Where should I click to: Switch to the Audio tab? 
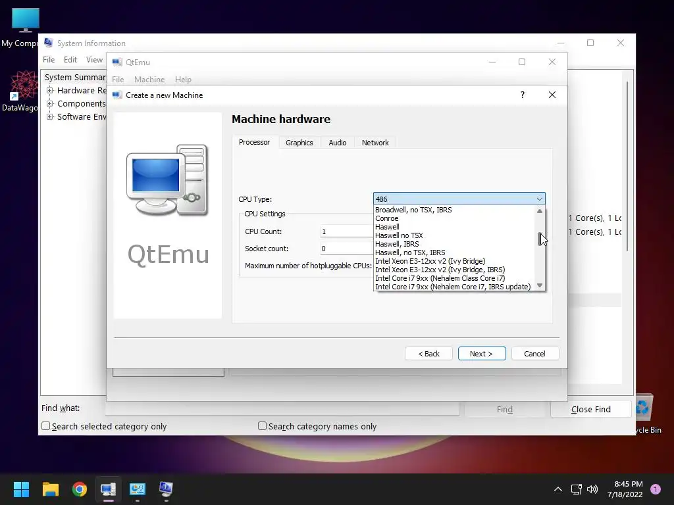click(338, 143)
